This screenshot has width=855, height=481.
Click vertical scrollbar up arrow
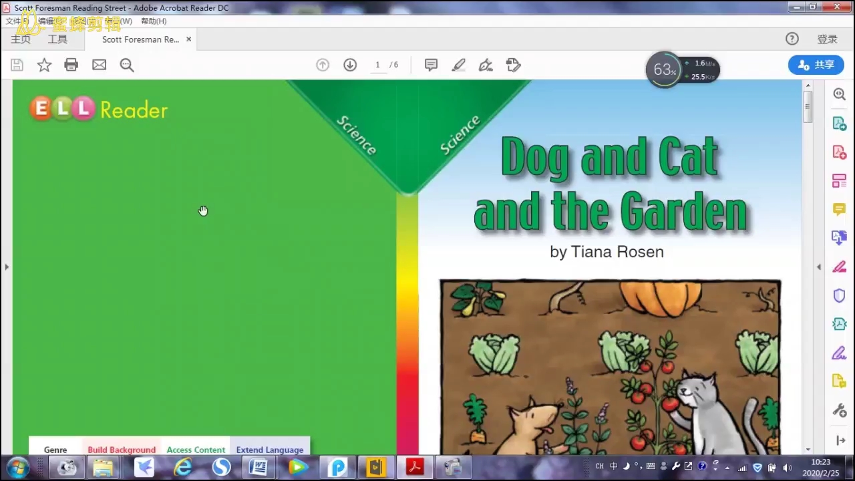[x=808, y=86]
